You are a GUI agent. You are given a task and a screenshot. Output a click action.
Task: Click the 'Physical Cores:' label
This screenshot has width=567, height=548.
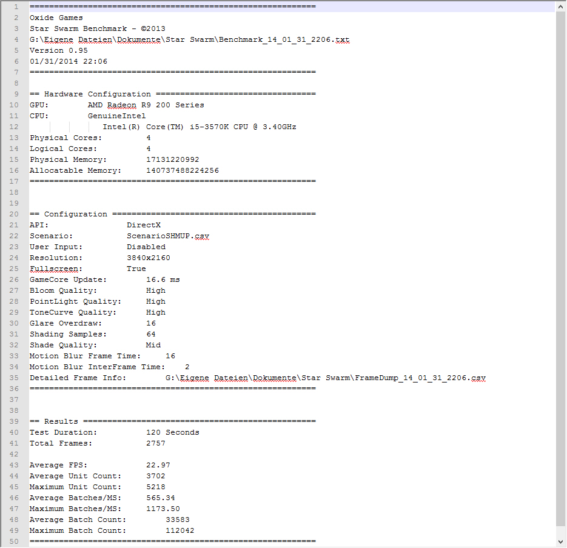point(66,138)
